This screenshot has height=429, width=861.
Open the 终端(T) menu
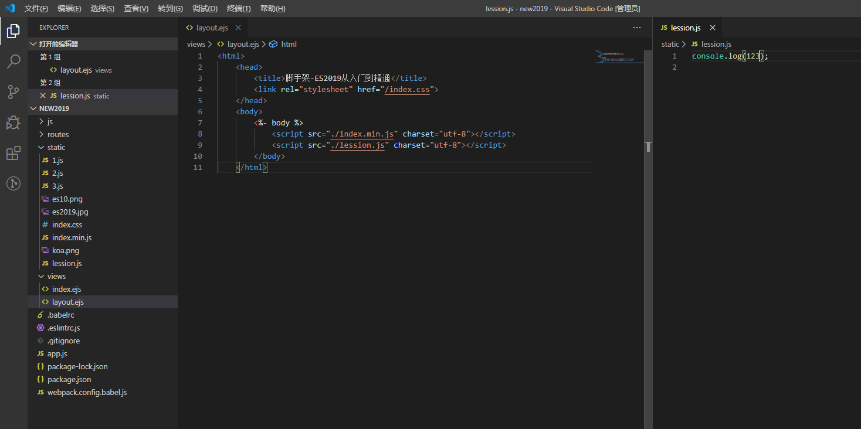[x=239, y=8]
